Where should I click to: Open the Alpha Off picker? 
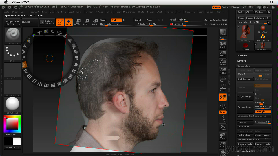[12, 71]
